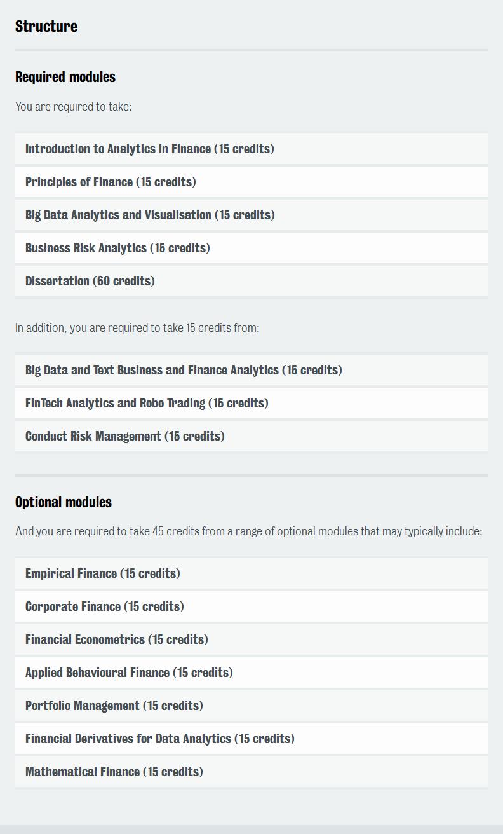Screen dimensions: 503x834
Task: Click the 'You are required to take' text
Action: (x=74, y=106)
